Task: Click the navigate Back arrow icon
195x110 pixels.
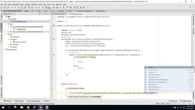Action: (36, 7)
